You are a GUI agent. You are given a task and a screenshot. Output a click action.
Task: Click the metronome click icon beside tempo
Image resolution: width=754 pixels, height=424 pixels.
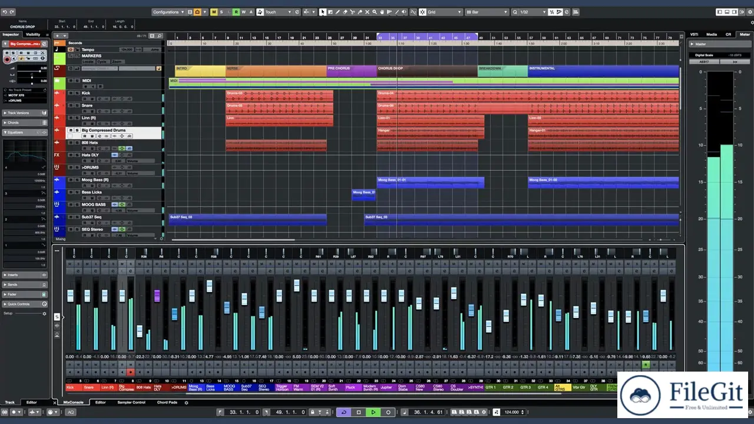point(496,412)
